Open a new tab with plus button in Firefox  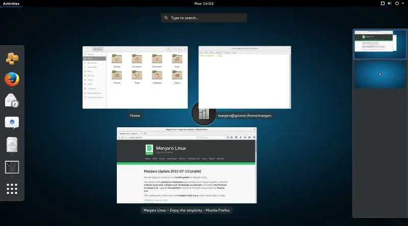click(145, 133)
